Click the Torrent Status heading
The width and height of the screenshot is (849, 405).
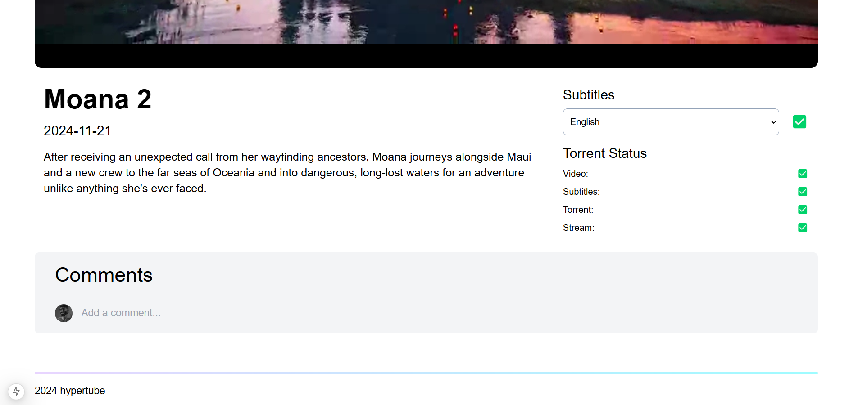click(605, 153)
